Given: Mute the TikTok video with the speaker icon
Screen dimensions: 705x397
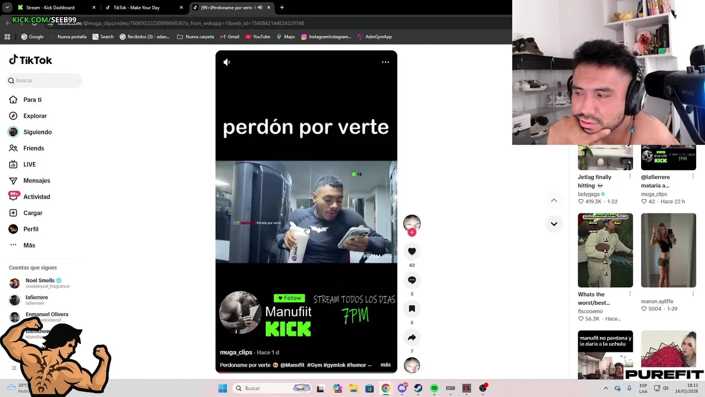Looking at the screenshot, I should click(226, 62).
